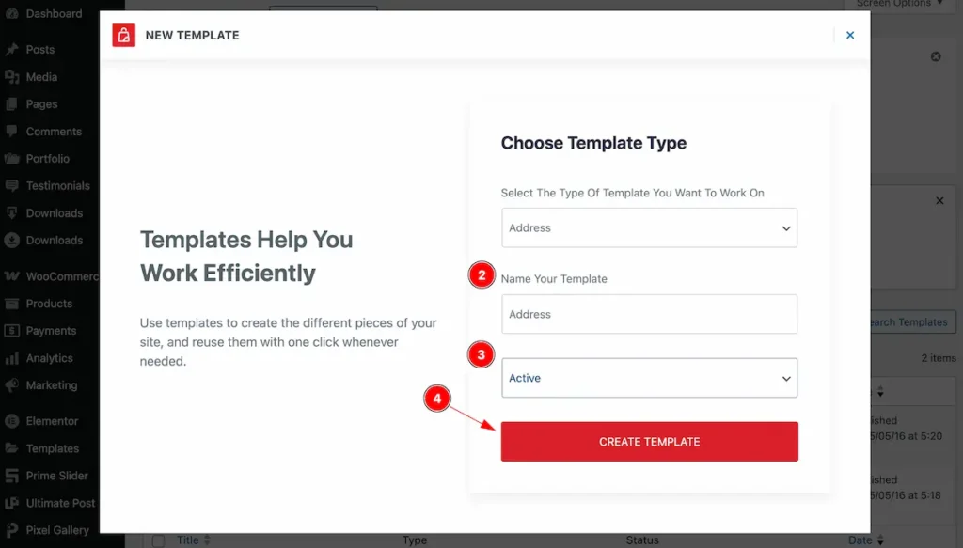Close the New Template dialog
The image size is (963, 548).
click(x=850, y=36)
